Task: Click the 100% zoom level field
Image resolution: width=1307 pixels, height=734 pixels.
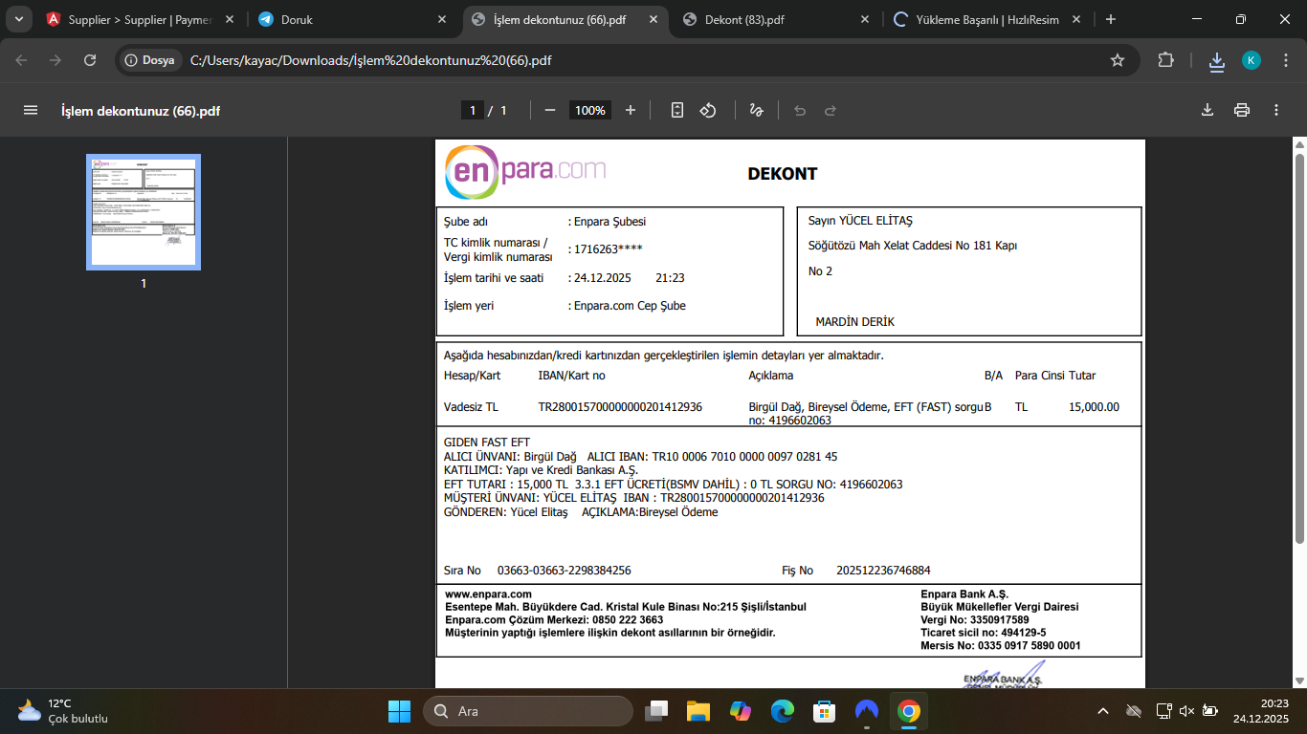Action: tap(590, 110)
